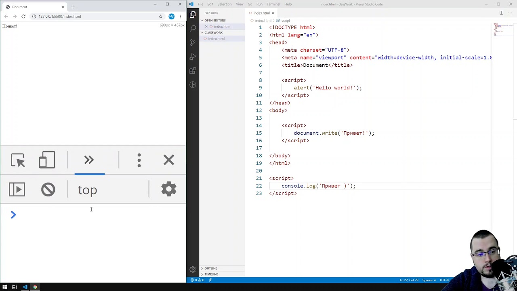Viewport: 517px width, 291px height.
Task: Open editor More Actions ellipsis
Action: (x=510, y=13)
